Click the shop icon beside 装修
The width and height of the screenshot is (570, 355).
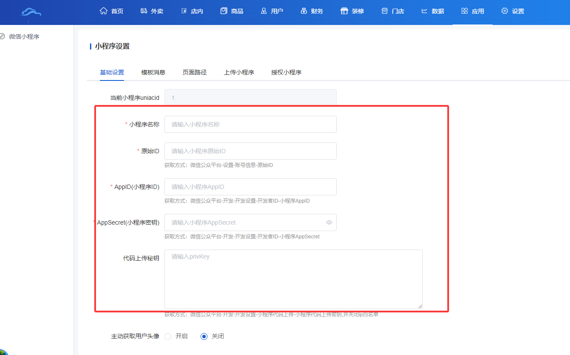tap(344, 11)
